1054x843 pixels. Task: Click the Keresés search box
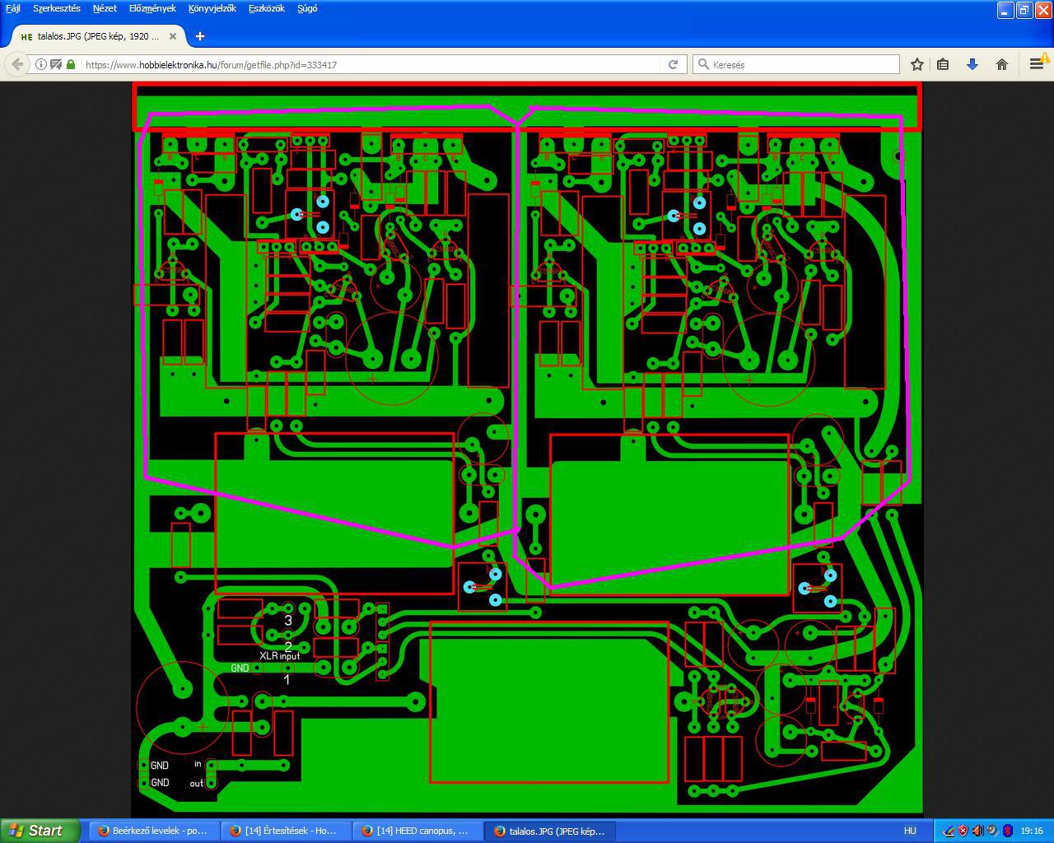(796, 64)
